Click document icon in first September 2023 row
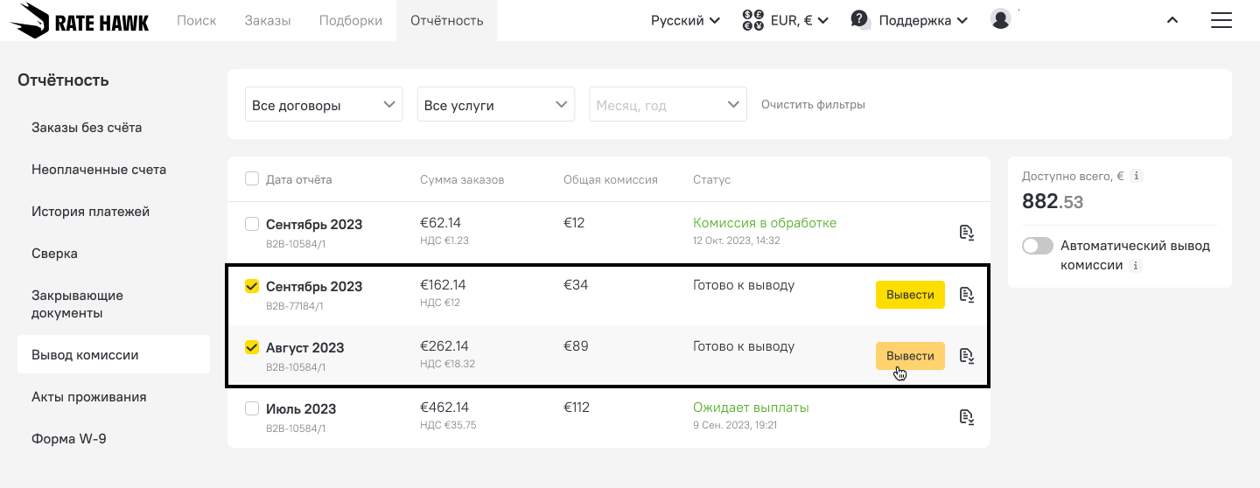 click(x=966, y=233)
